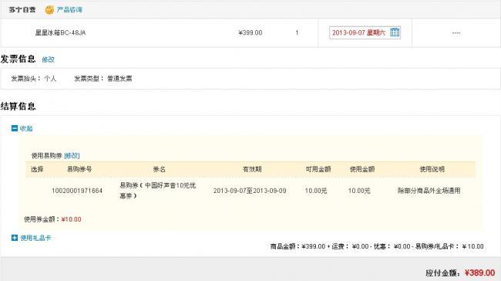The image size is (501, 281).
Task: Click the 使用金额 column header
Action: [362, 169]
